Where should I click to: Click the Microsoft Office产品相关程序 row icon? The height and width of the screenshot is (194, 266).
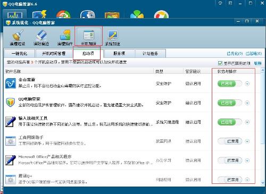(11, 160)
